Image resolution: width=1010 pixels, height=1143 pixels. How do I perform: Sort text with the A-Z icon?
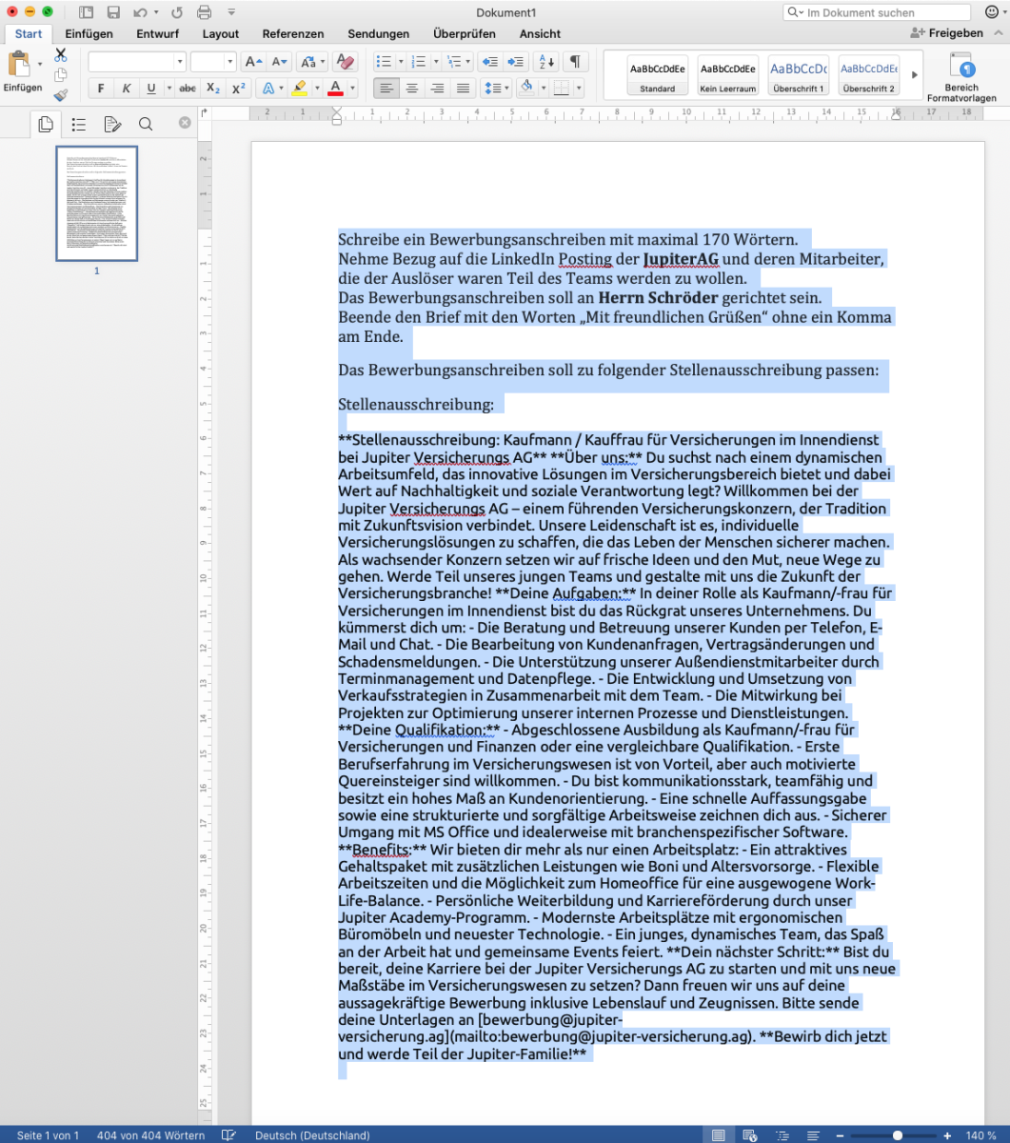coord(546,62)
